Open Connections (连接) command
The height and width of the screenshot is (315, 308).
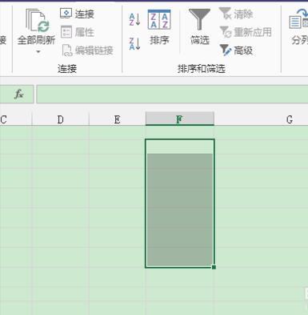pyautogui.click(x=77, y=14)
